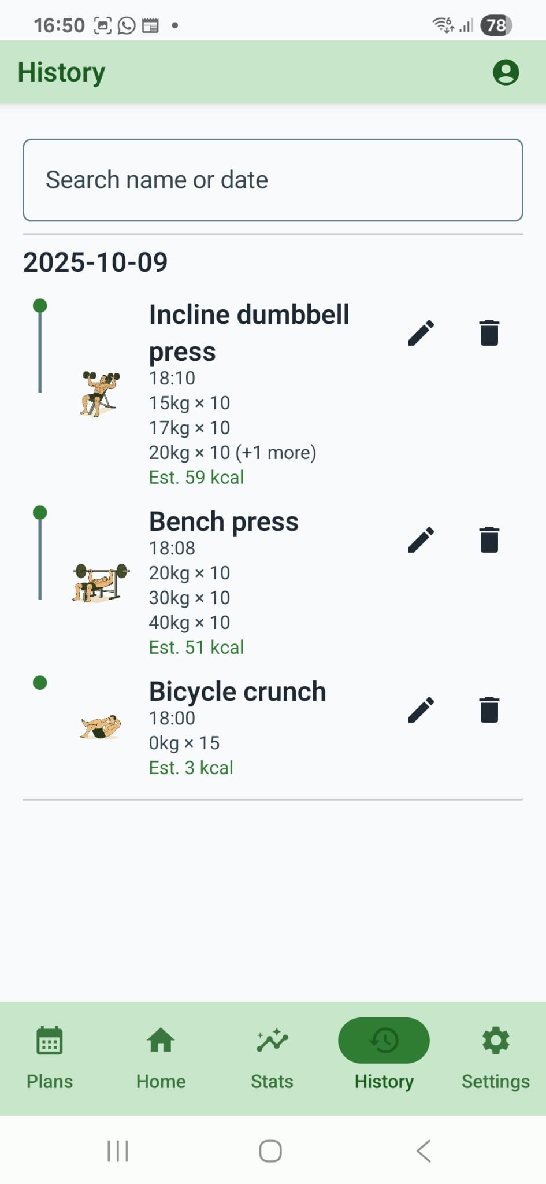Screen dimensions: 546x1184
Task: Tap the Incline dumbbell press thumbnail
Action: (100, 394)
